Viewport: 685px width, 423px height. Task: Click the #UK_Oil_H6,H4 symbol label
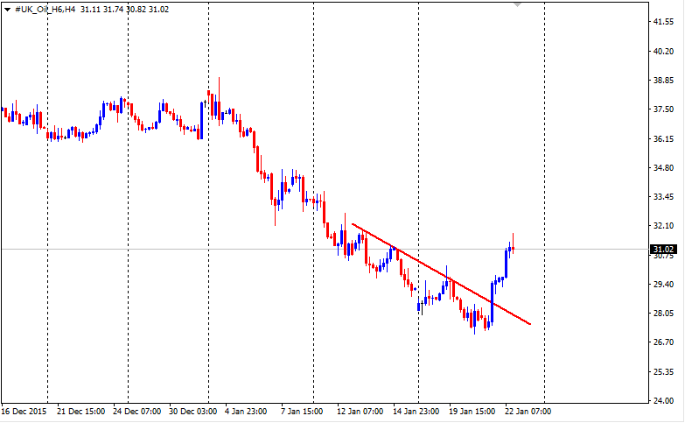tap(45, 9)
